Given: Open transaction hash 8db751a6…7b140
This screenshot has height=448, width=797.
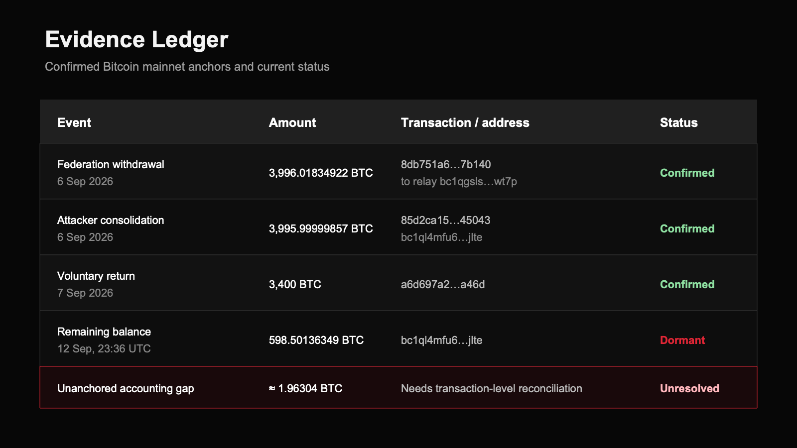Looking at the screenshot, I should [446, 164].
